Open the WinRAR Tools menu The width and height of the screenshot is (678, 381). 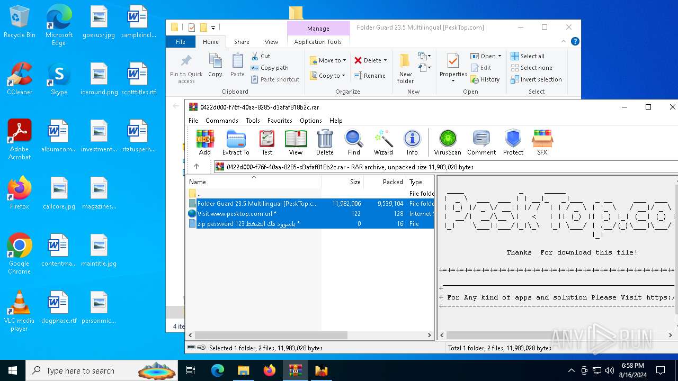click(253, 120)
